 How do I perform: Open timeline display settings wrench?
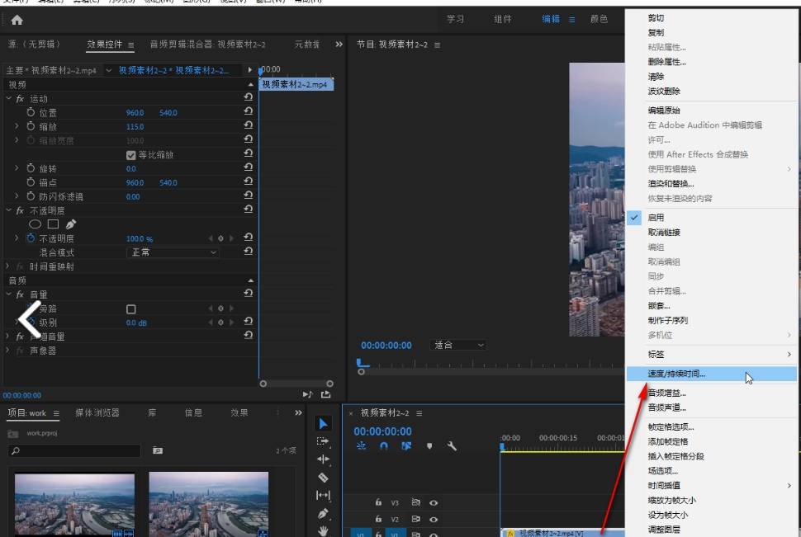pos(452,446)
